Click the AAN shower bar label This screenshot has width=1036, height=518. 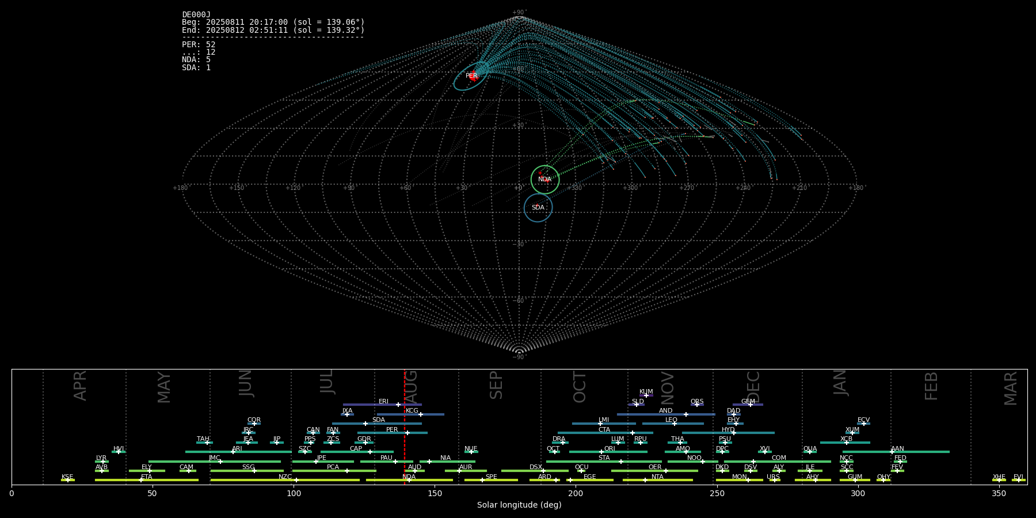coord(897,448)
